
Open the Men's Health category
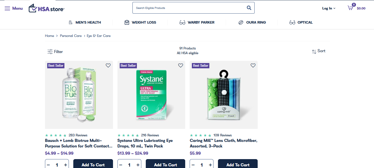(85, 22)
